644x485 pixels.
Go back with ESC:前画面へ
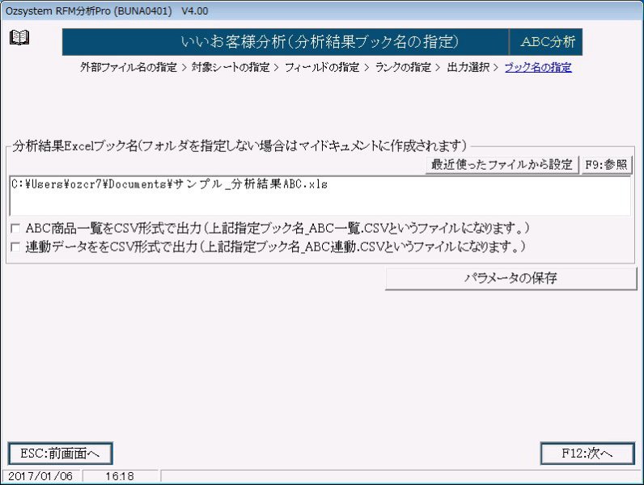[60, 453]
